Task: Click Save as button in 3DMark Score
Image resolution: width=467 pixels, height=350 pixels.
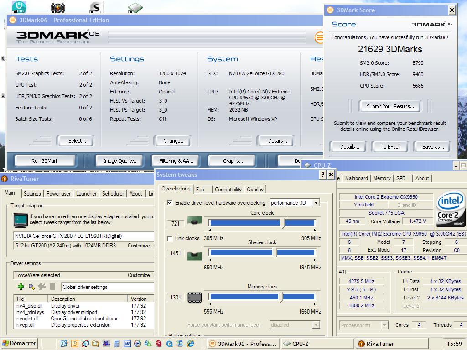Action: [433, 147]
